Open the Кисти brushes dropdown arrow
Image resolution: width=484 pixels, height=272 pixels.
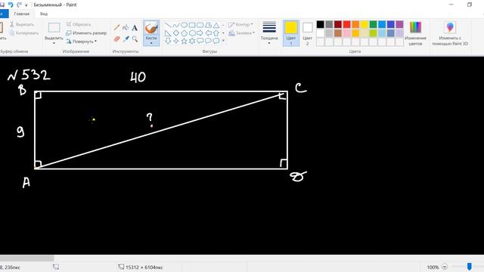point(151,43)
